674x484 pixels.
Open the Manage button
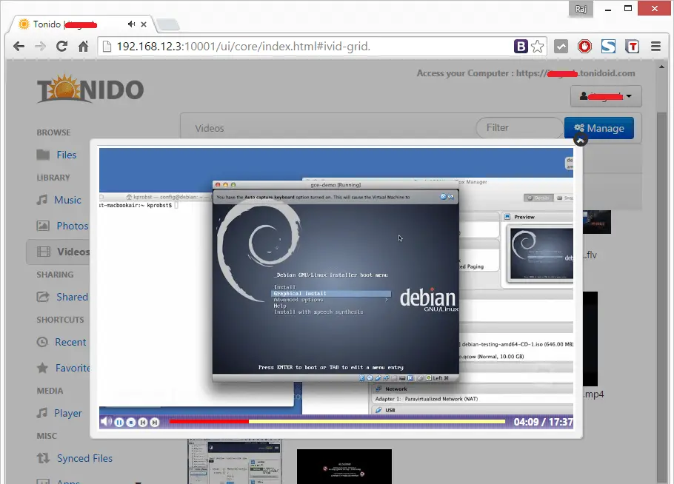point(598,128)
